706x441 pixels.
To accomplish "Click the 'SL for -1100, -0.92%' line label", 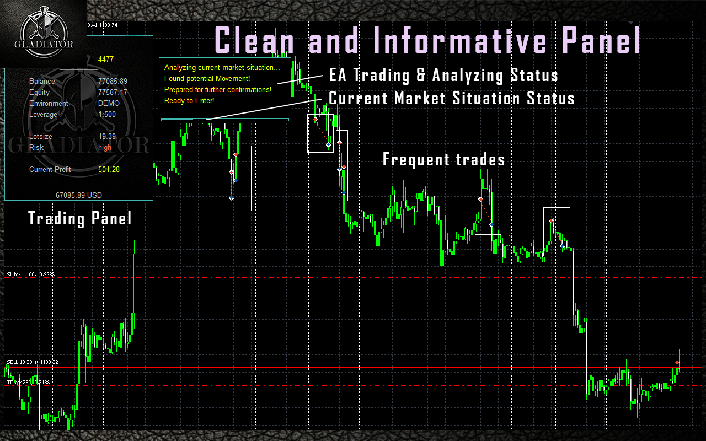I will point(30,274).
